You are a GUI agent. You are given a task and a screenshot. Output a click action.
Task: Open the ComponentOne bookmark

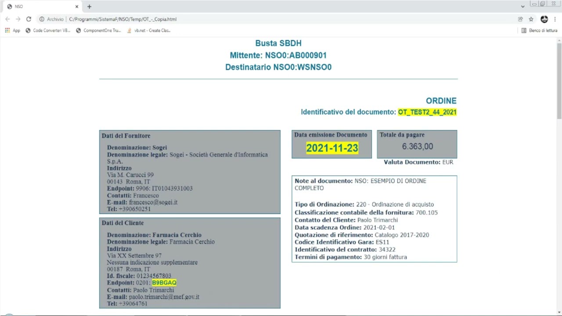pyautogui.click(x=98, y=30)
